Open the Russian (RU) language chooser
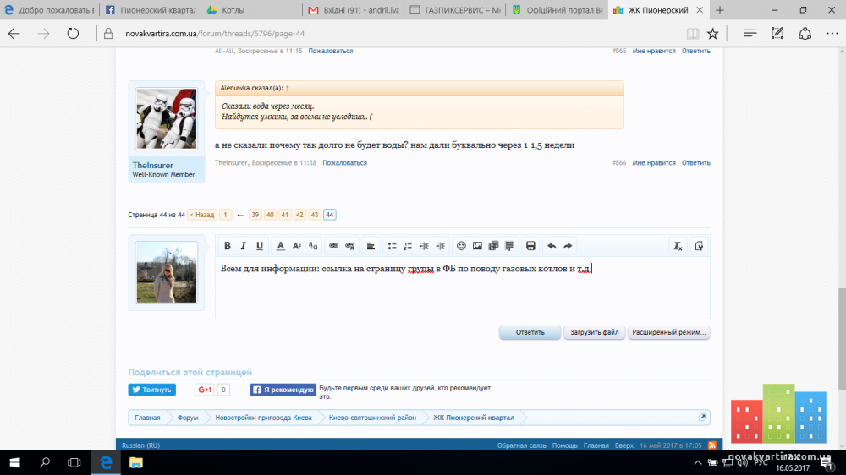 140,445
